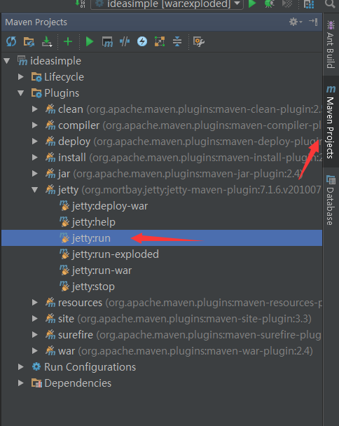The image size is (339, 426).
Task: Expand the clean plugin node
Action: pyautogui.click(x=35, y=109)
